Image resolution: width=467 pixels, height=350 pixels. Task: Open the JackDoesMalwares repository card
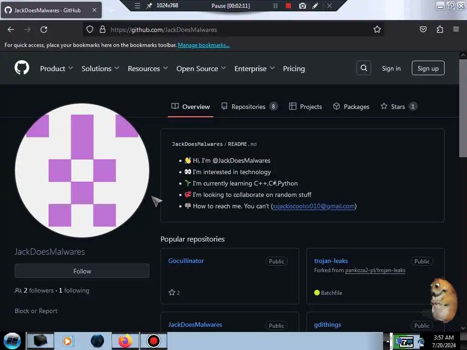195,324
